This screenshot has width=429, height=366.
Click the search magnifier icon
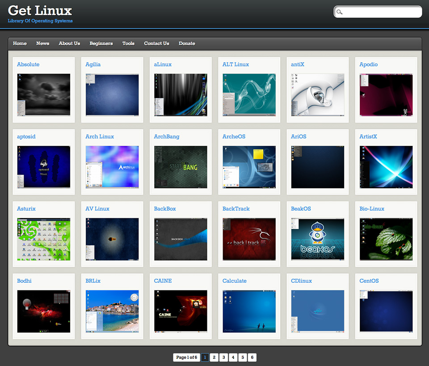340,12
